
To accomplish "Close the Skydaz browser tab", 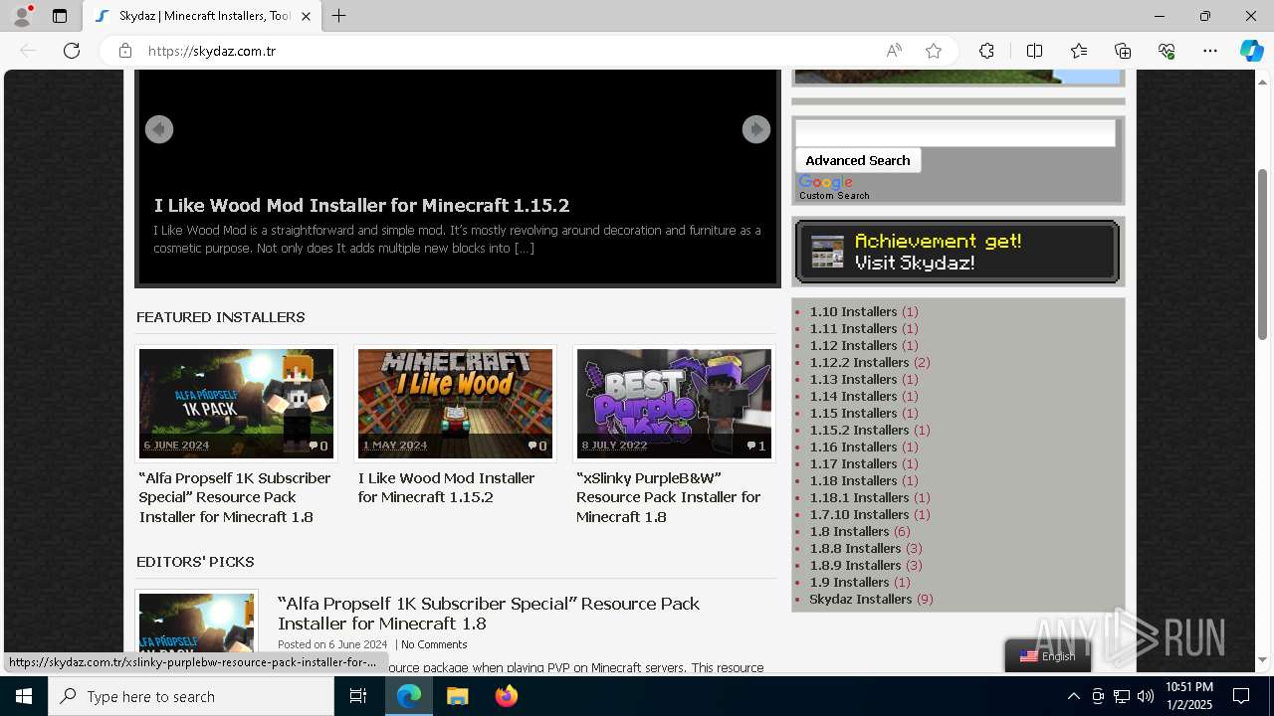I will [x=306, y=16].
